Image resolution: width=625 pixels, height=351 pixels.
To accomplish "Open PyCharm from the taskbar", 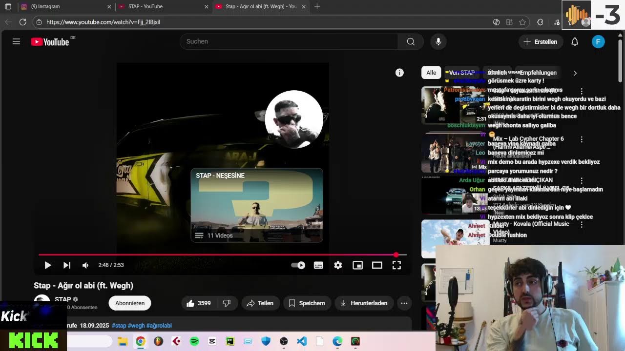I will [230, 341].
